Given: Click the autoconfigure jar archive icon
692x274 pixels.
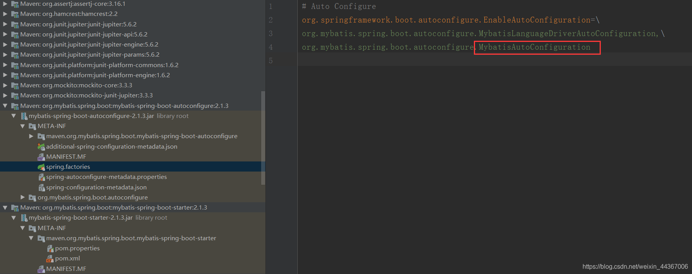Looking at the screenshot, I should click(x=24, y=116).
